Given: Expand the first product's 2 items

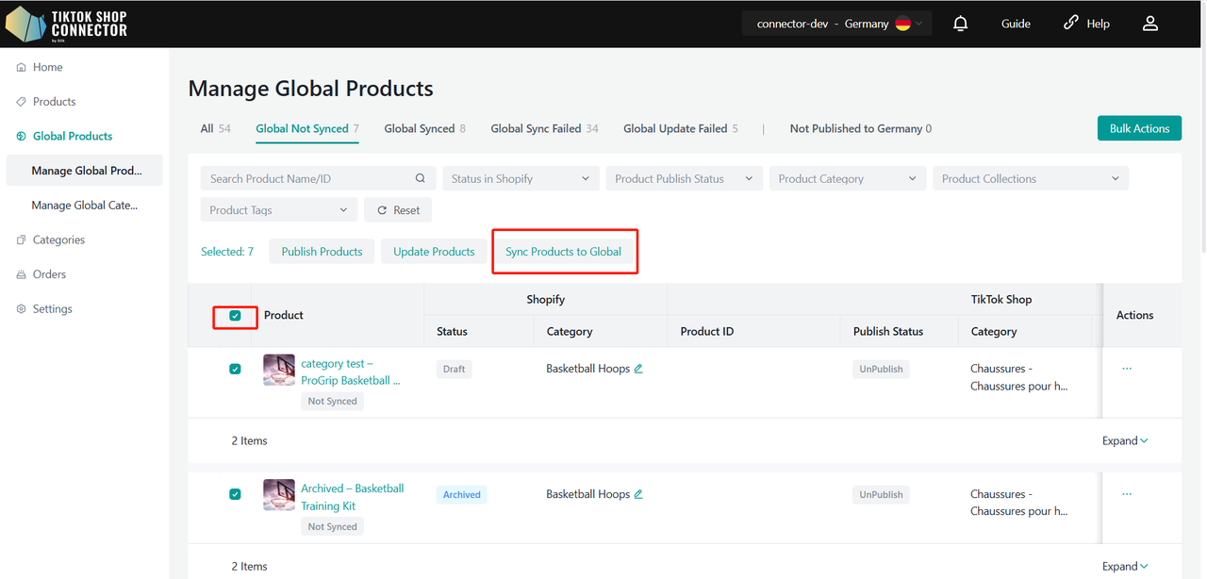Looking at the screenshot, I should pos(1125,440).
